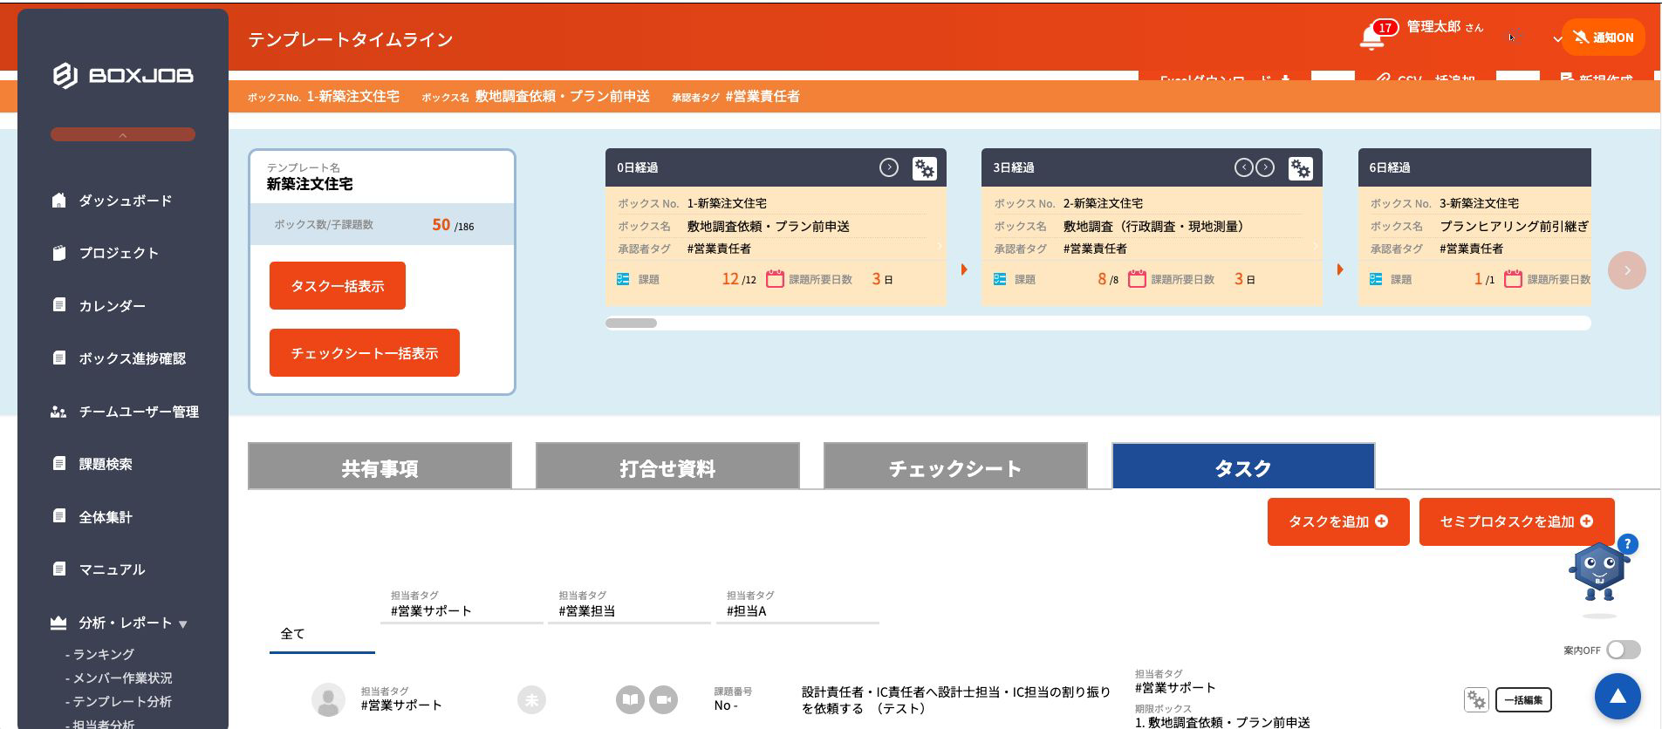Switch to the 打合せ資料 tab
This screenshot has height=729, width=1662.
click(x=667, y=467)
